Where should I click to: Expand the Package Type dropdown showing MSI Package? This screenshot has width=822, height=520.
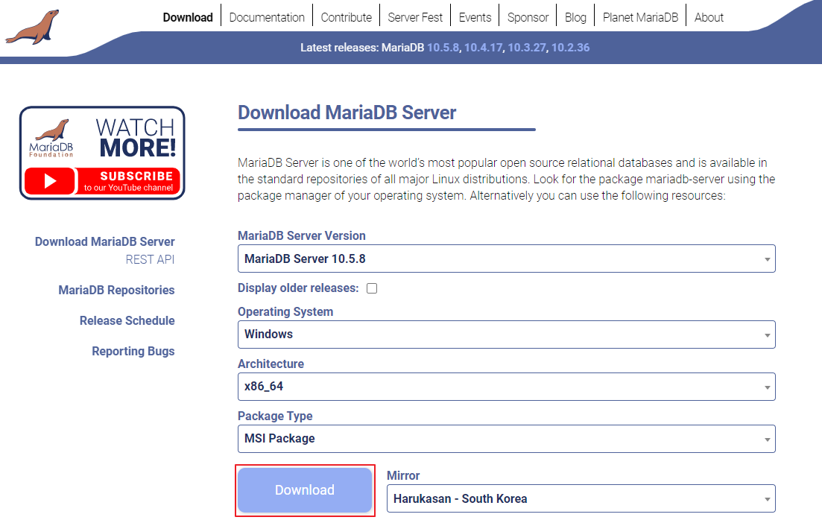(507, 439)
